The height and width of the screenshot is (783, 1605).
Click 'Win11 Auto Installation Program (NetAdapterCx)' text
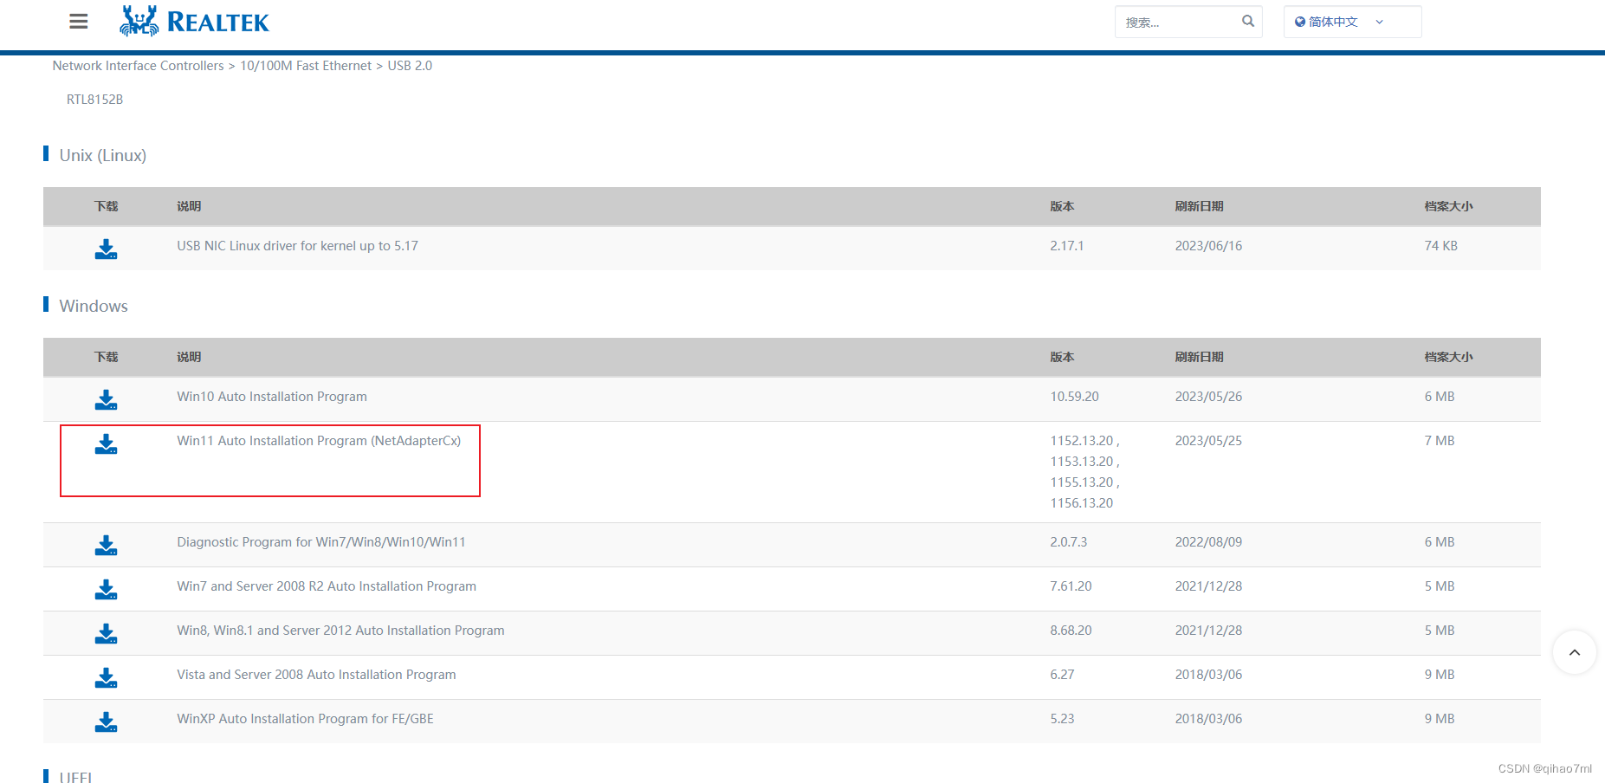pos(319,441)
